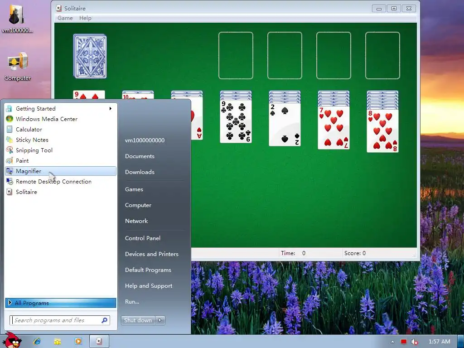Open Windows Explorer folder icon on taskbar

click(58, 342)
